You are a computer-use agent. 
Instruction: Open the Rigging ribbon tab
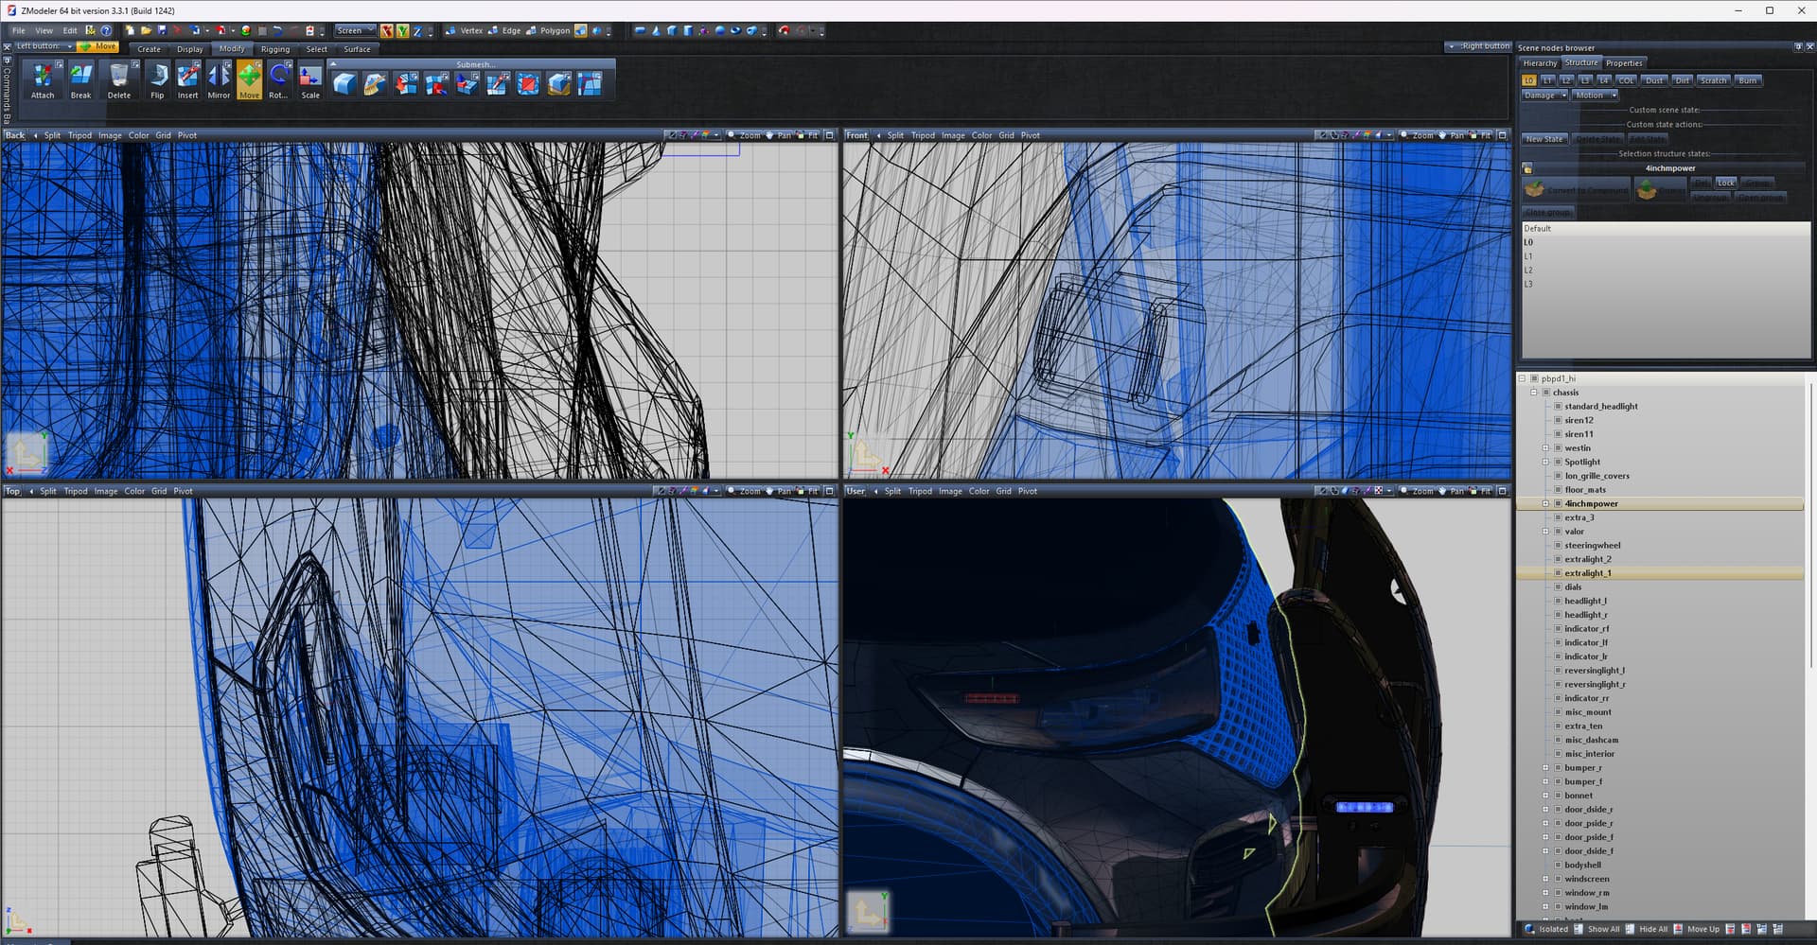tap(275, 49)
